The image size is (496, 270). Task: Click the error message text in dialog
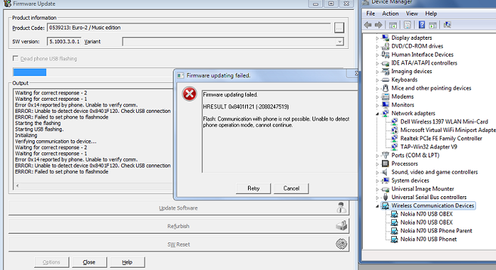tap(276, 122)
